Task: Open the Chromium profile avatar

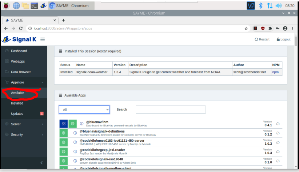Action: 285,28
